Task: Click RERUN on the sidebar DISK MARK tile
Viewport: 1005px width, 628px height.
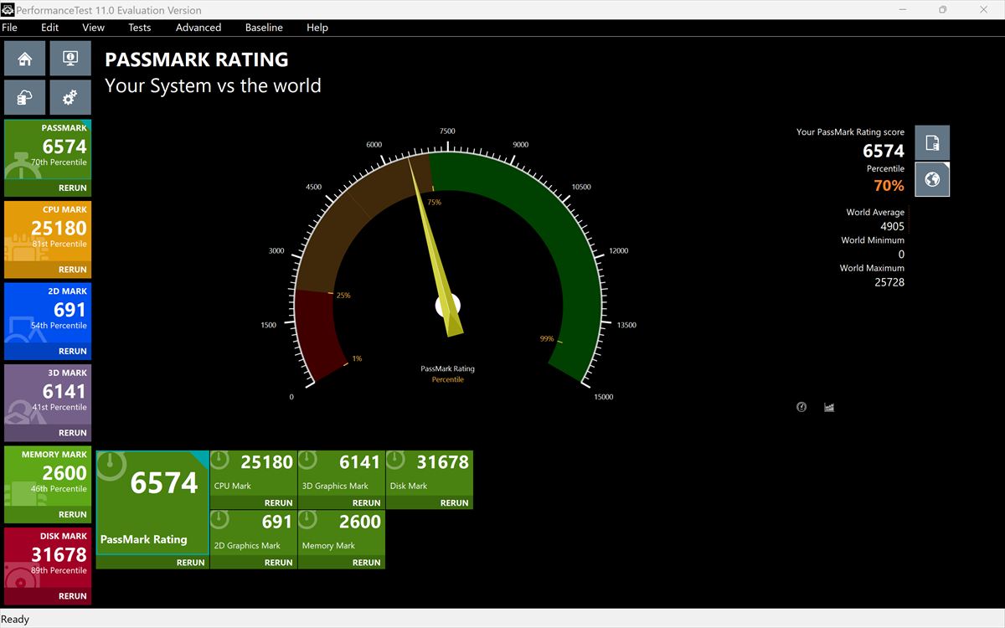Action: click(73, 596)
